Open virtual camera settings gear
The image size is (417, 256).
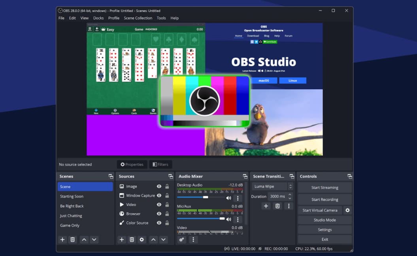347,210
